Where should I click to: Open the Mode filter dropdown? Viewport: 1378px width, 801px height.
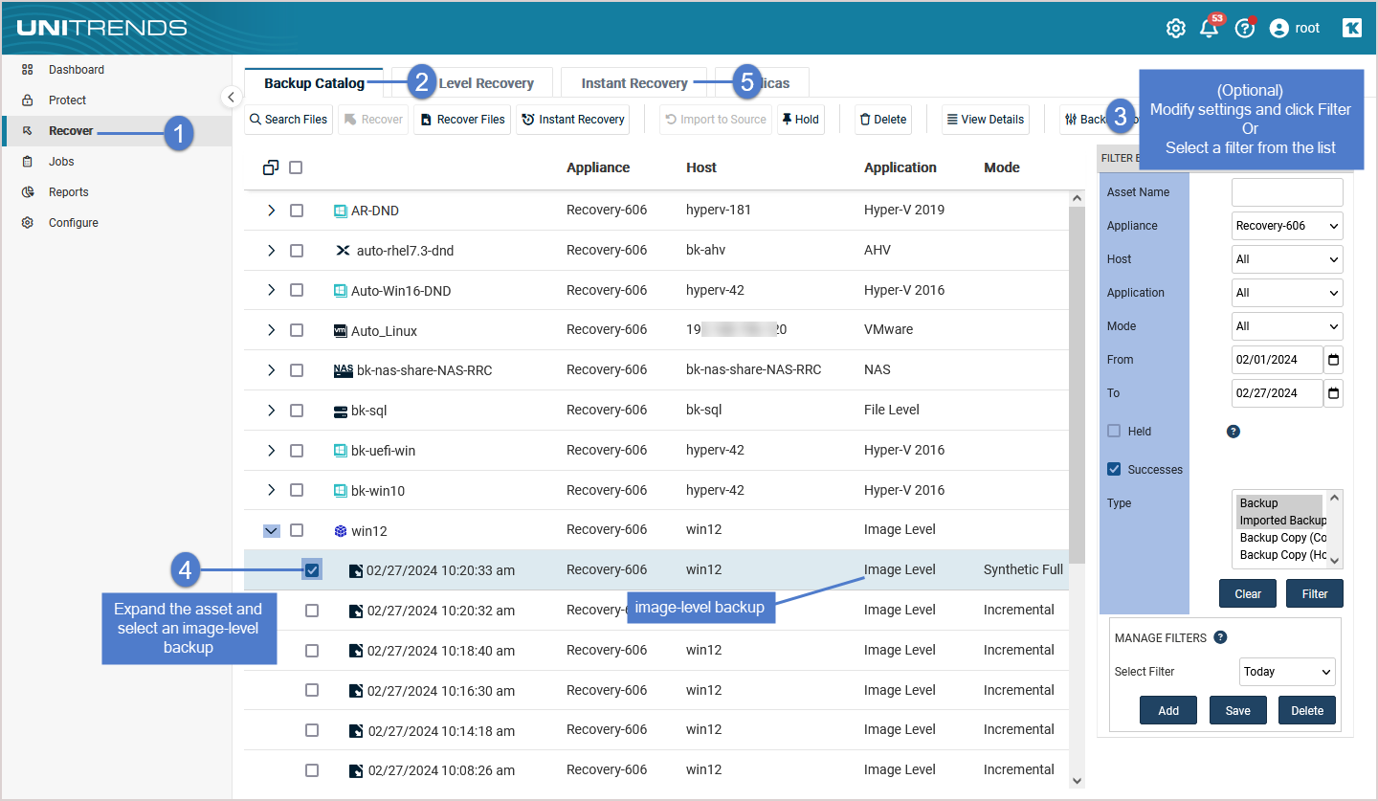[1287, 326]
